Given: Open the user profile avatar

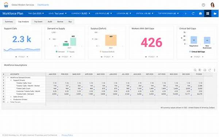Looking at the screenshot, I should tap(212, 5).
